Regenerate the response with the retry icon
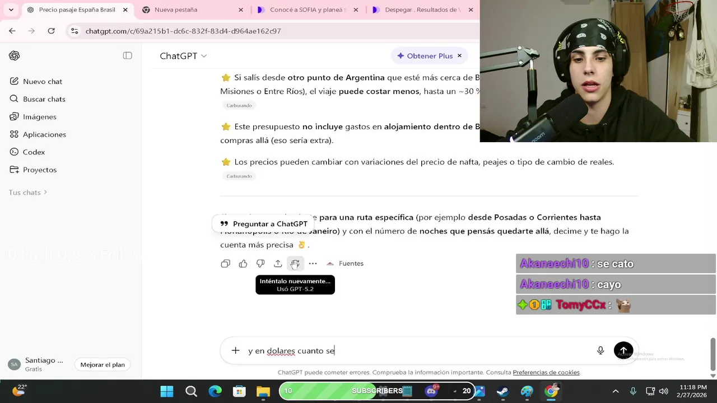The width and height of the screenshot is (717, 403). tap(295, 264)
